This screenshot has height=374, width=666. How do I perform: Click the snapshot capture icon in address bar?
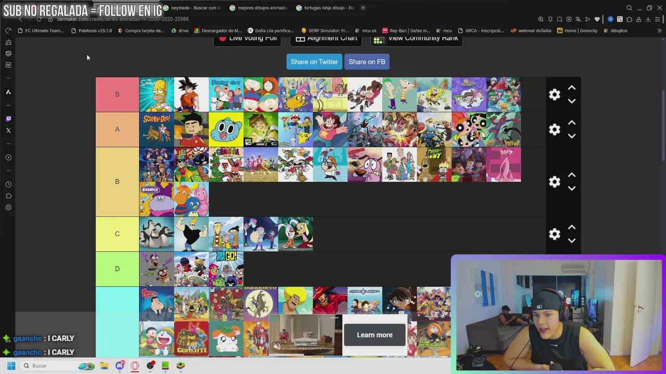[x=559, y=19]
